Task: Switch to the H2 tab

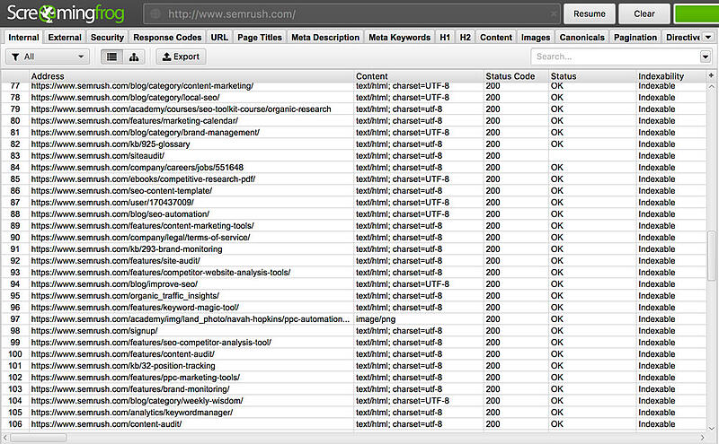Action: click(x=465, y=38)
